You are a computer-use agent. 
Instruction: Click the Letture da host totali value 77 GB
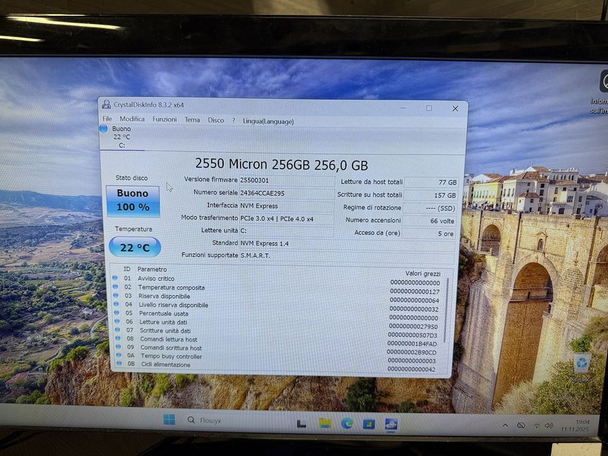coord(431,182)
